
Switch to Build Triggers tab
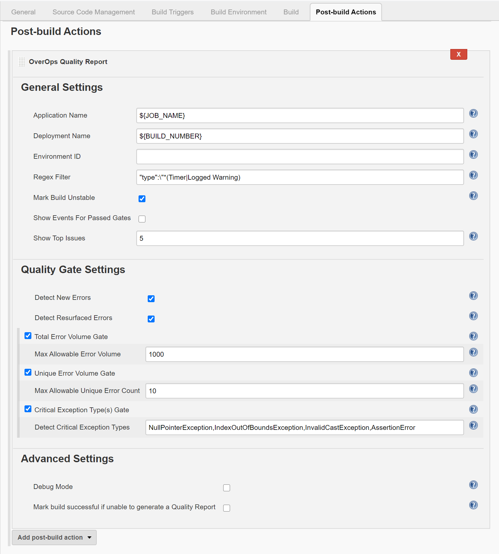coord(173,12)
